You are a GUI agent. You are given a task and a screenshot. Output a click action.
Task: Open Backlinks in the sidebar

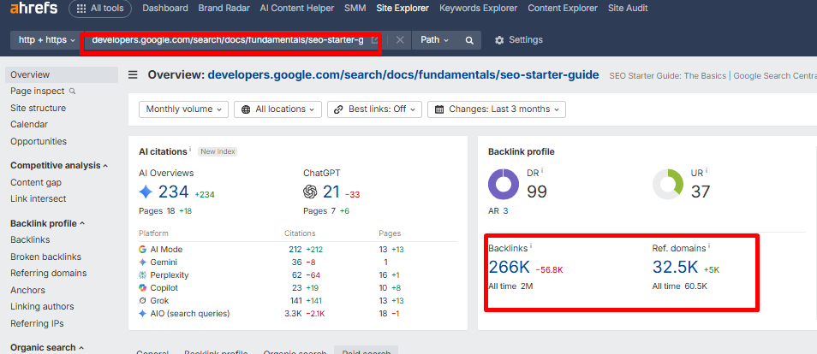click(30, 240)
